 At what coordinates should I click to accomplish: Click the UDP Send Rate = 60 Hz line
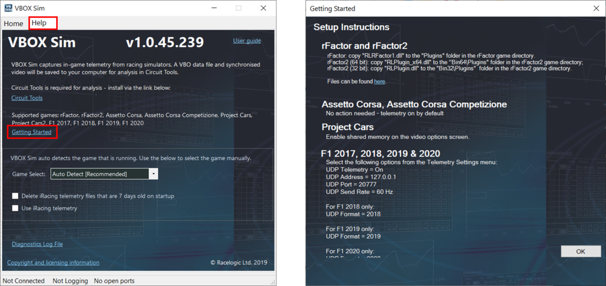[x=359, y=192]
